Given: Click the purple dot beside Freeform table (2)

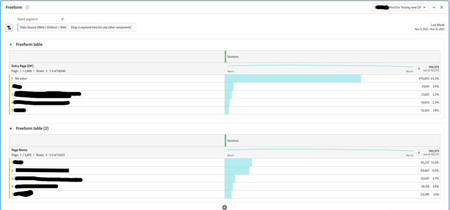Looking at the screenshot, I should pyautogui.click(x=11, y=128).
